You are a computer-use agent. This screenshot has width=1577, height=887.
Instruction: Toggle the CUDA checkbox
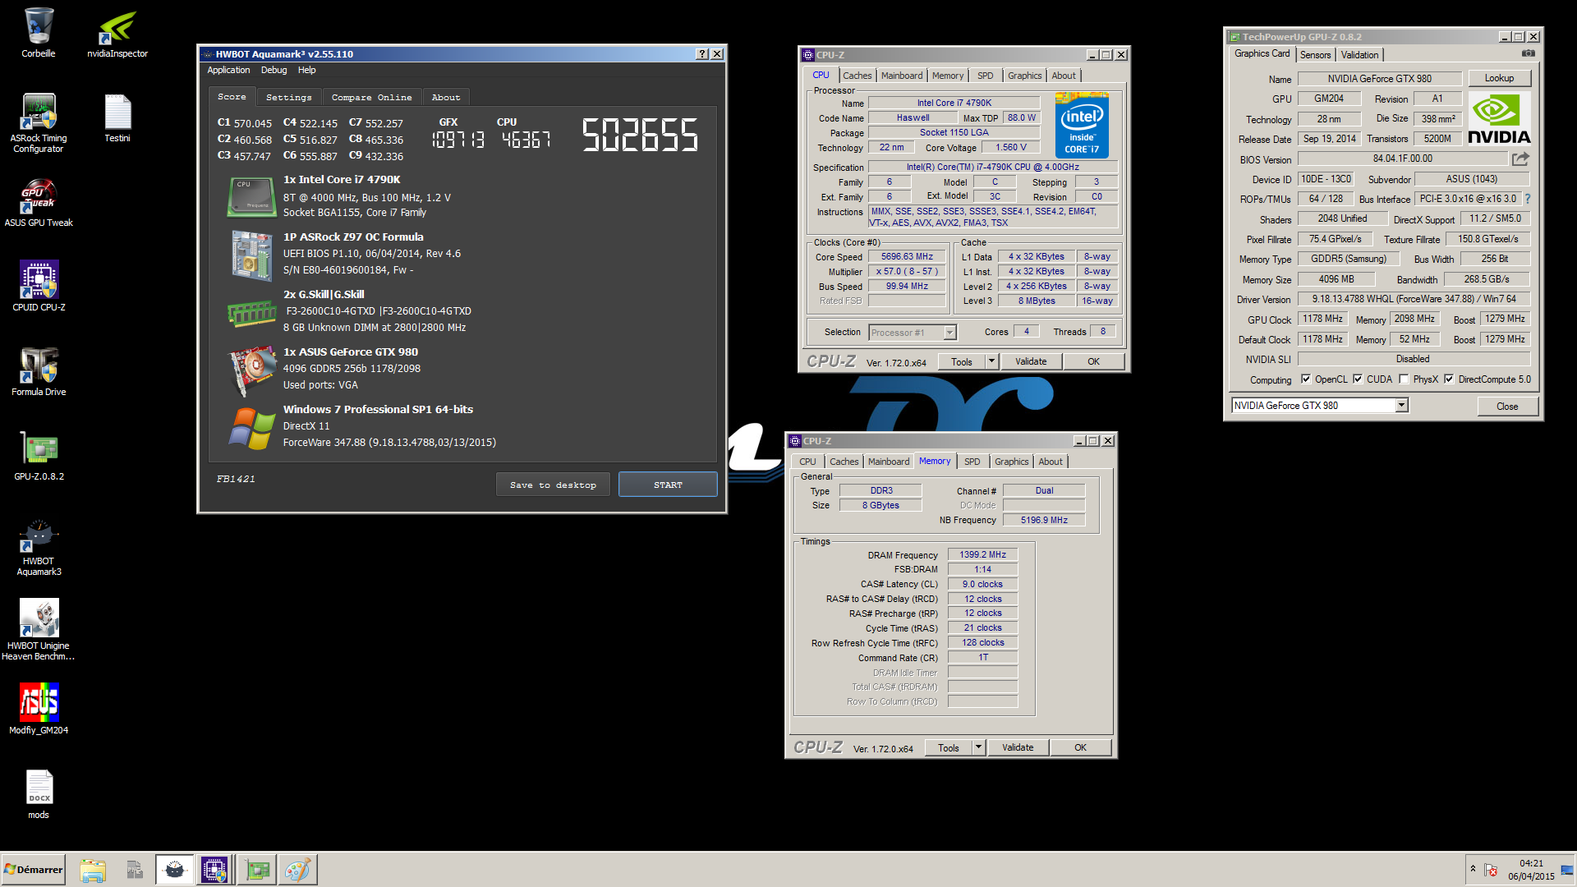[1358, 379]
